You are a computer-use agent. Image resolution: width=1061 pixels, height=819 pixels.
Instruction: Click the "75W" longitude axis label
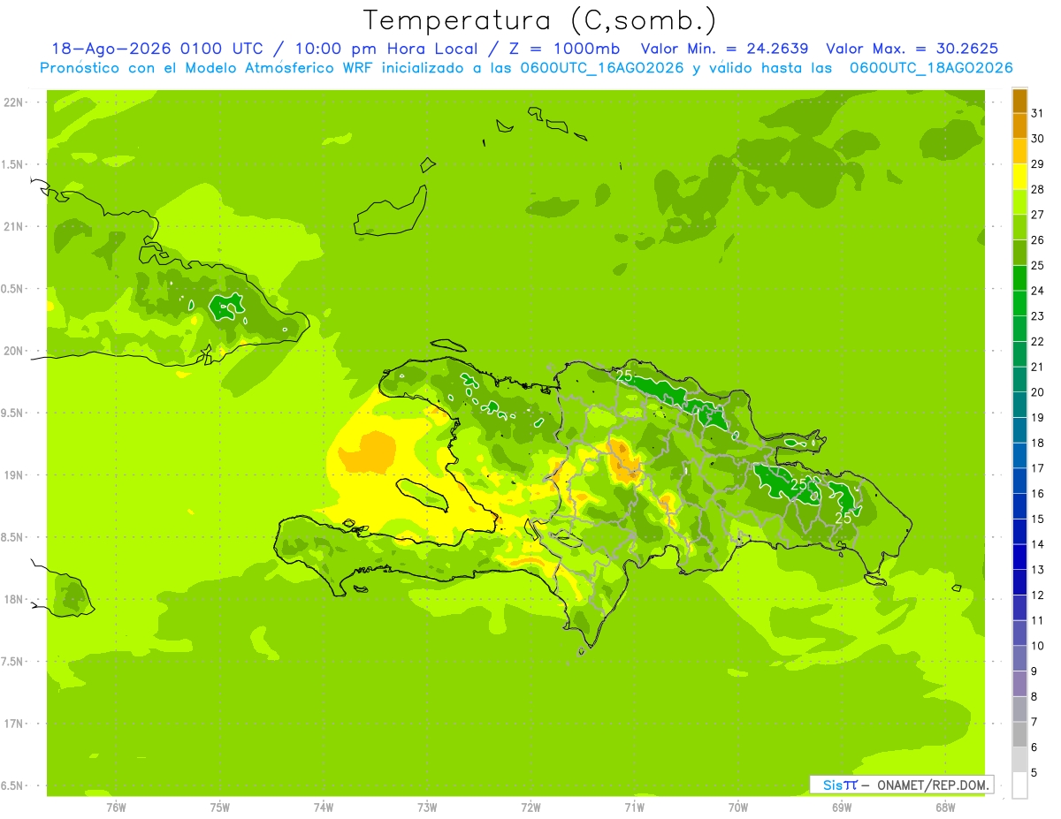click(x=220, y=808)
